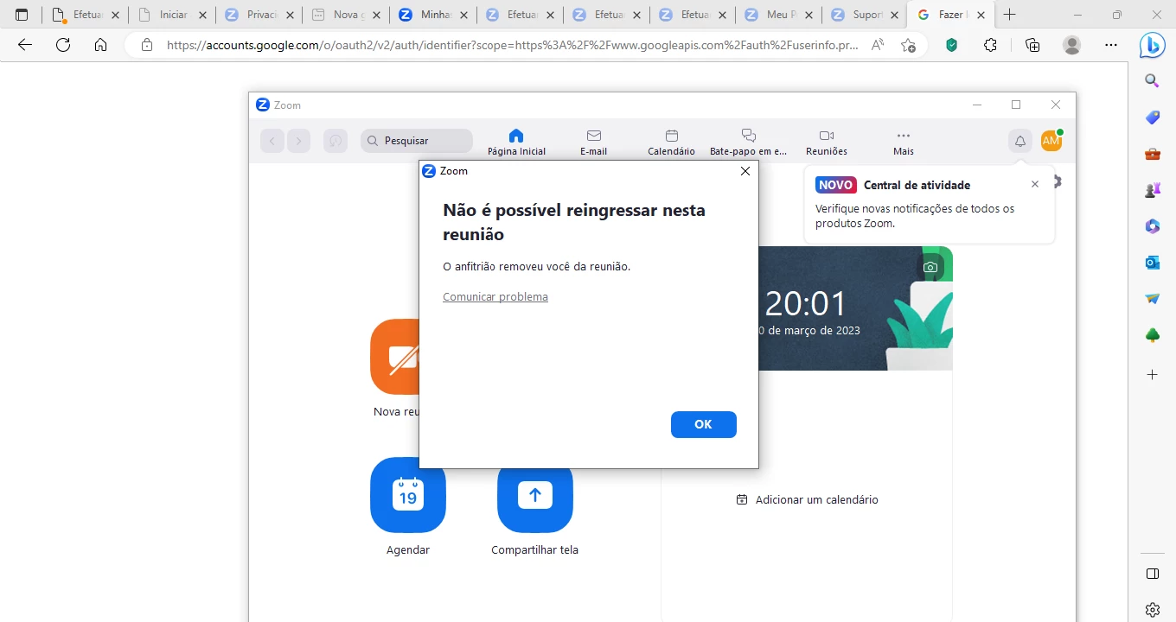Click the Zoom forward navigation arrow
The image size is (1176, 622).
tap(299, 141)
